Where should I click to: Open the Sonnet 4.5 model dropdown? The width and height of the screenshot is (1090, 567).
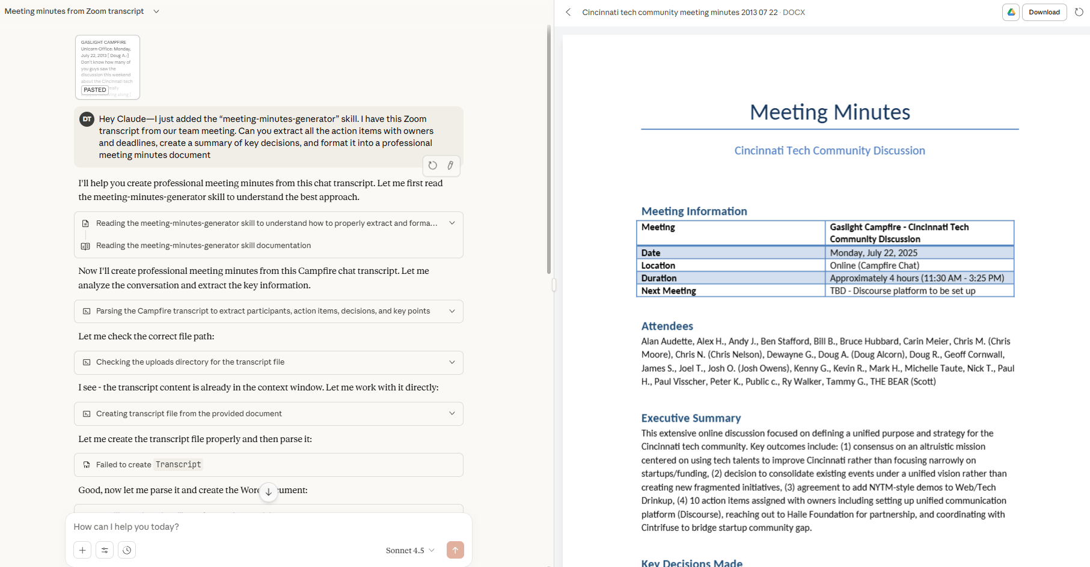point(409,550)
